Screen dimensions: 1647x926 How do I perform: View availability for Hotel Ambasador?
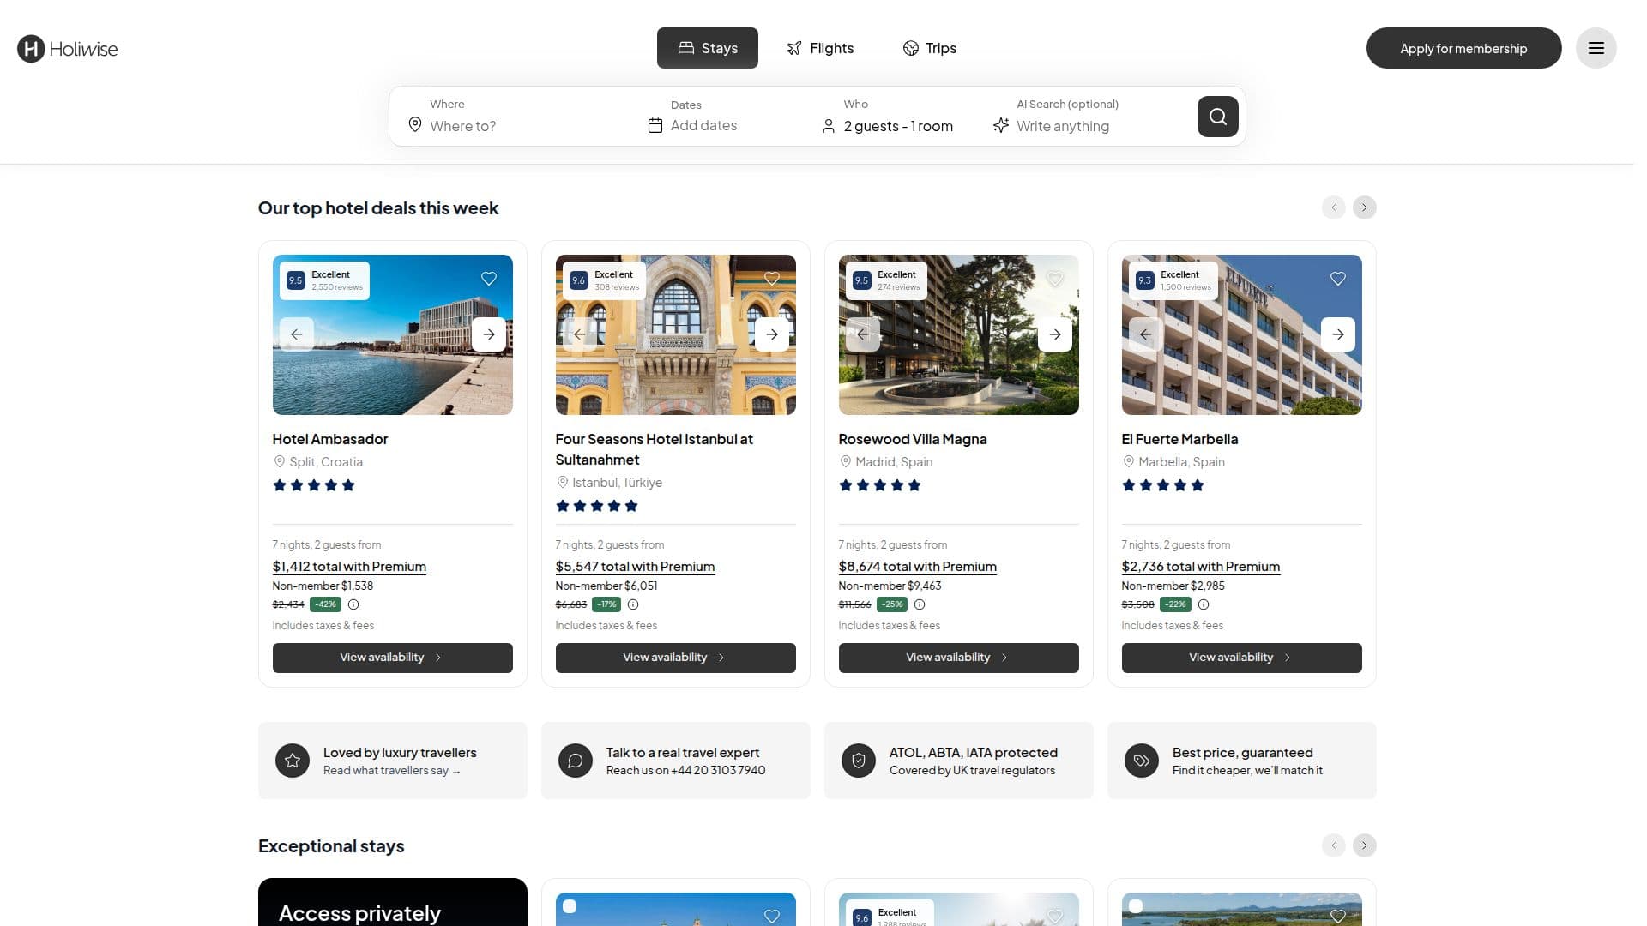392,658
